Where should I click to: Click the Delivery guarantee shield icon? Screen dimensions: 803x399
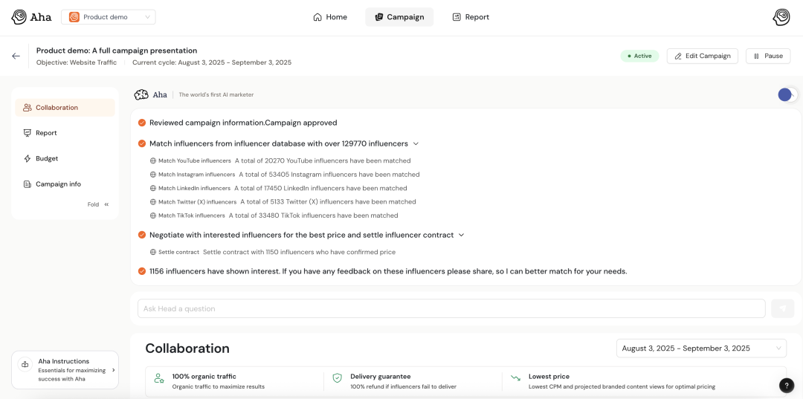[x=337, y=378]
